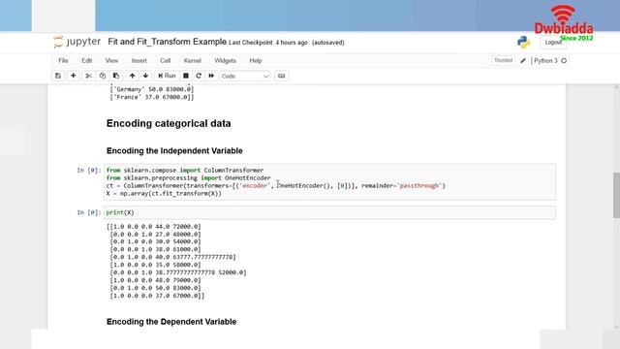Open the Widgets menu
Screen dimensions: 620x349
click(225, 60)
